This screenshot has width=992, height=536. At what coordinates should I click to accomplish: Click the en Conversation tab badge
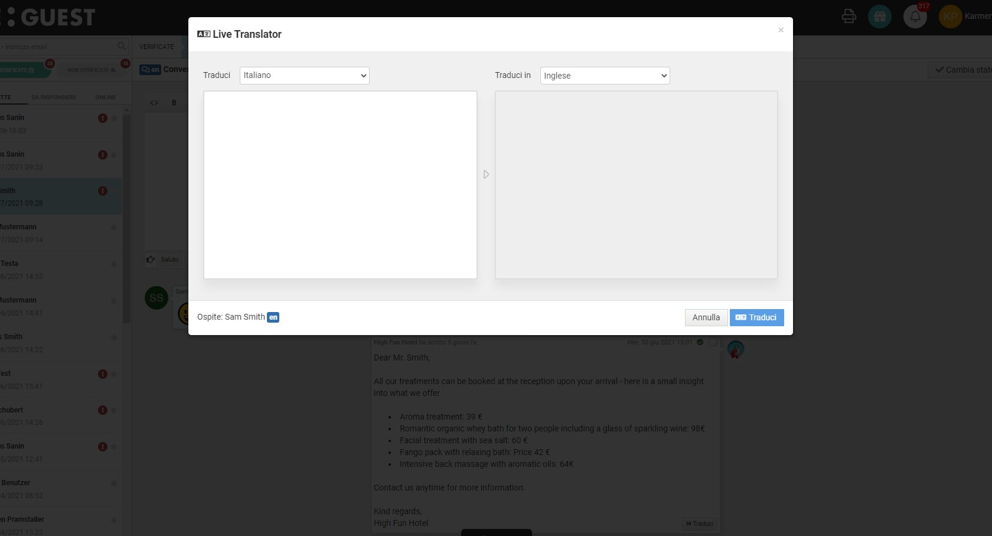[151, 70]
